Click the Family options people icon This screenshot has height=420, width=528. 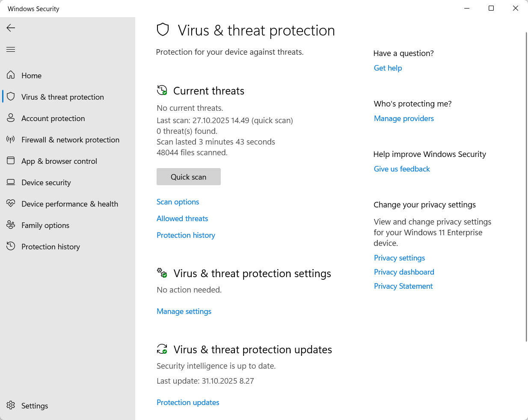click(x=11, y=225)
